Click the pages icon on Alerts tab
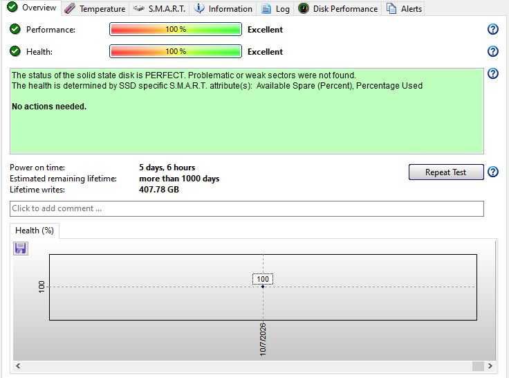This screenshot has width=509, height=378. 391,8
